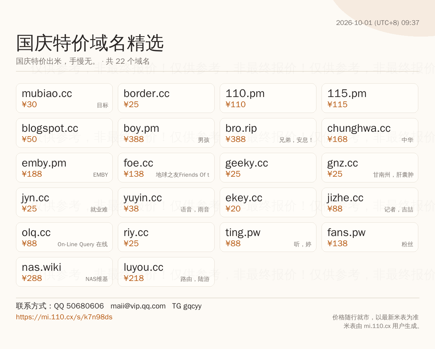
Task: Select the border.cc domain card
Action: point(166,98)
